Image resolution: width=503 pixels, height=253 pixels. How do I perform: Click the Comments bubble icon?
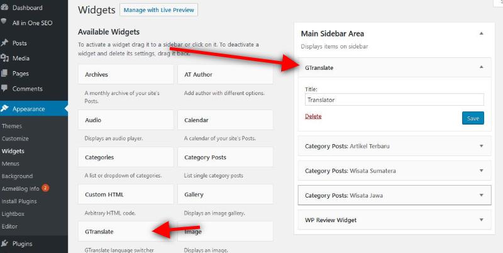coord(4,88)
